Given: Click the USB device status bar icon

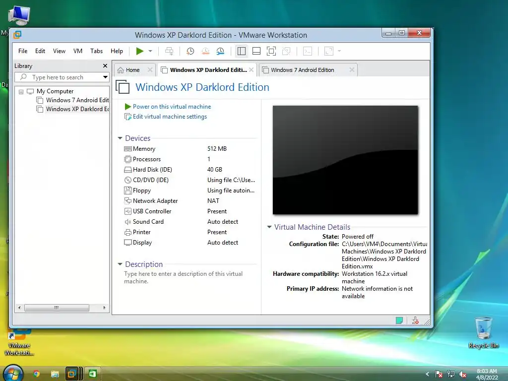Looking at the screenshot, I should point(415,321).
